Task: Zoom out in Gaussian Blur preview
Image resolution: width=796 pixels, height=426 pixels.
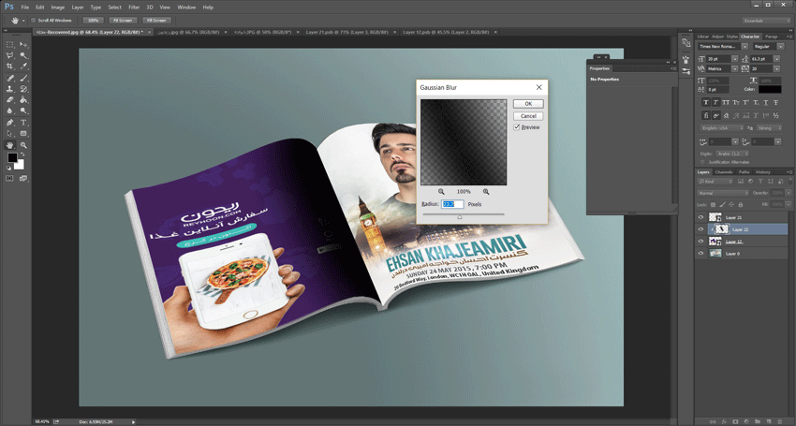Action: point(441,191)
